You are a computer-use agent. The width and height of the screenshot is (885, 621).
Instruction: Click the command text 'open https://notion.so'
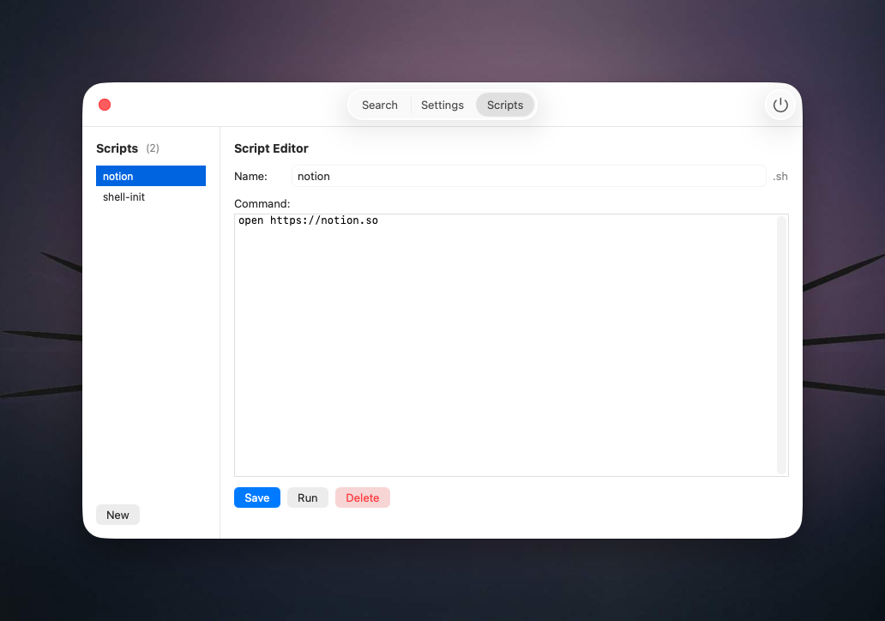[308, 220]
